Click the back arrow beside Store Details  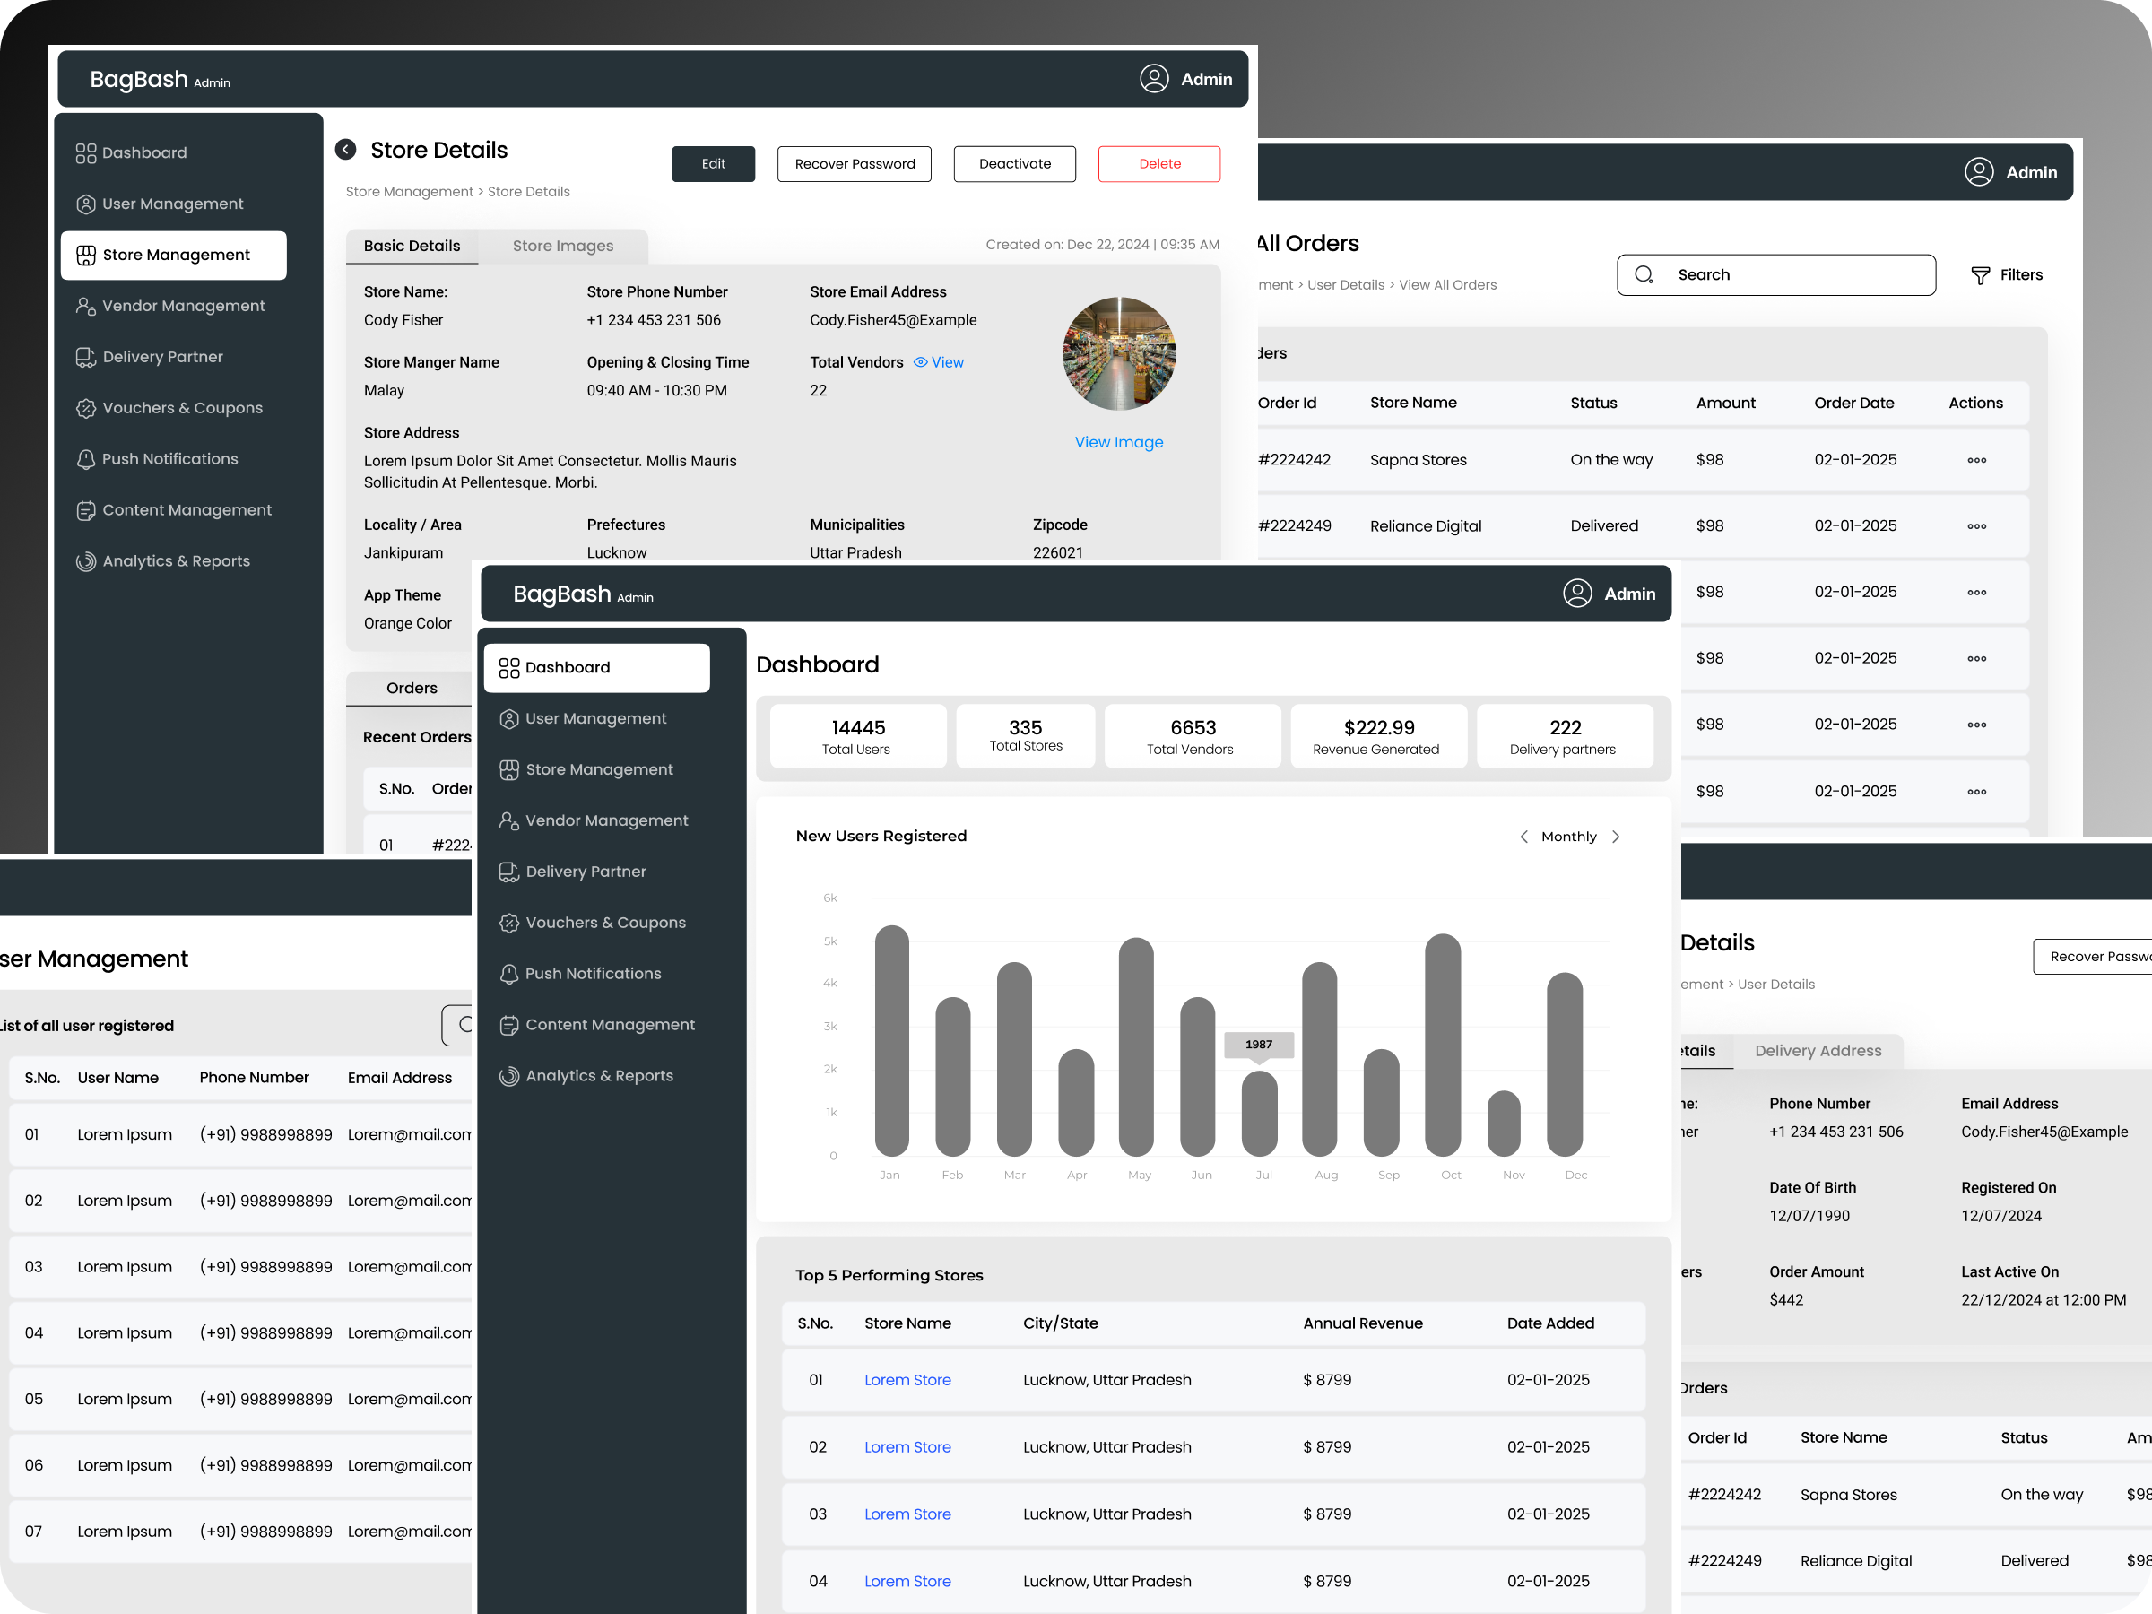(345, 149)
